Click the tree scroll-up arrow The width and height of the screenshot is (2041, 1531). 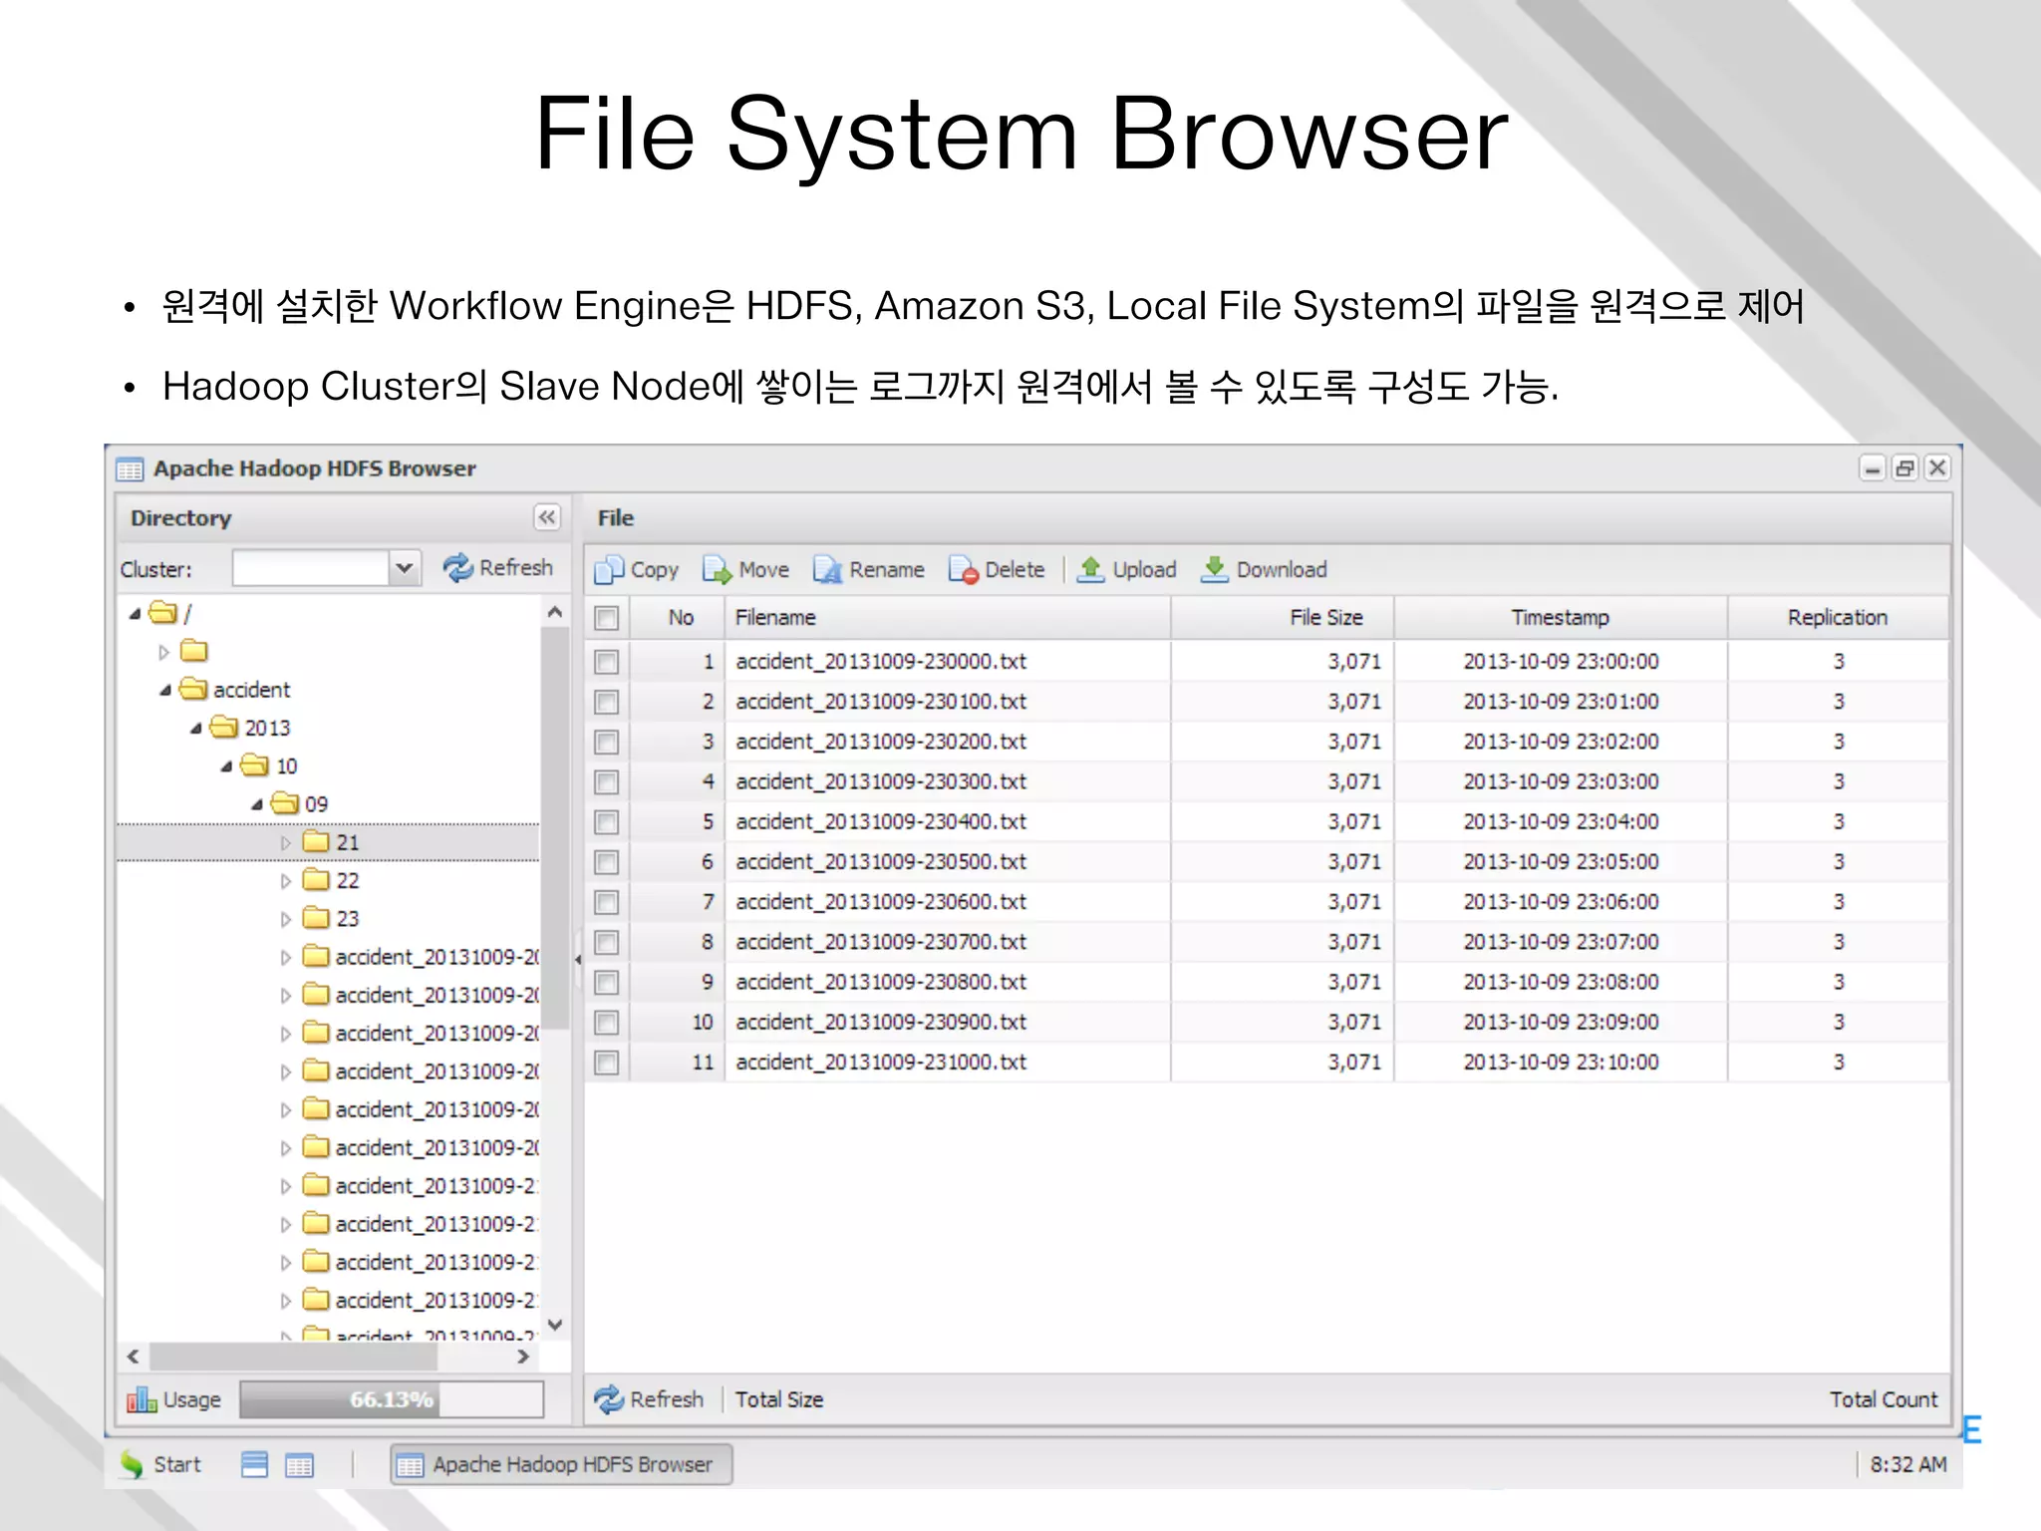[555, 612]
